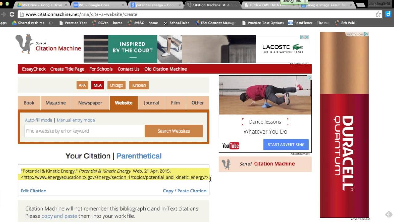Click the Son of Citation Machine side banner
This screenshot has width=394, height=222.
(265, 164)
